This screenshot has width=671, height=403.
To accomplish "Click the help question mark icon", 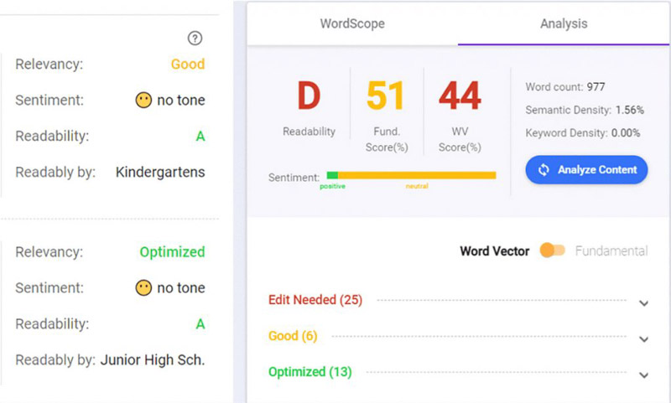I will 195,38.
